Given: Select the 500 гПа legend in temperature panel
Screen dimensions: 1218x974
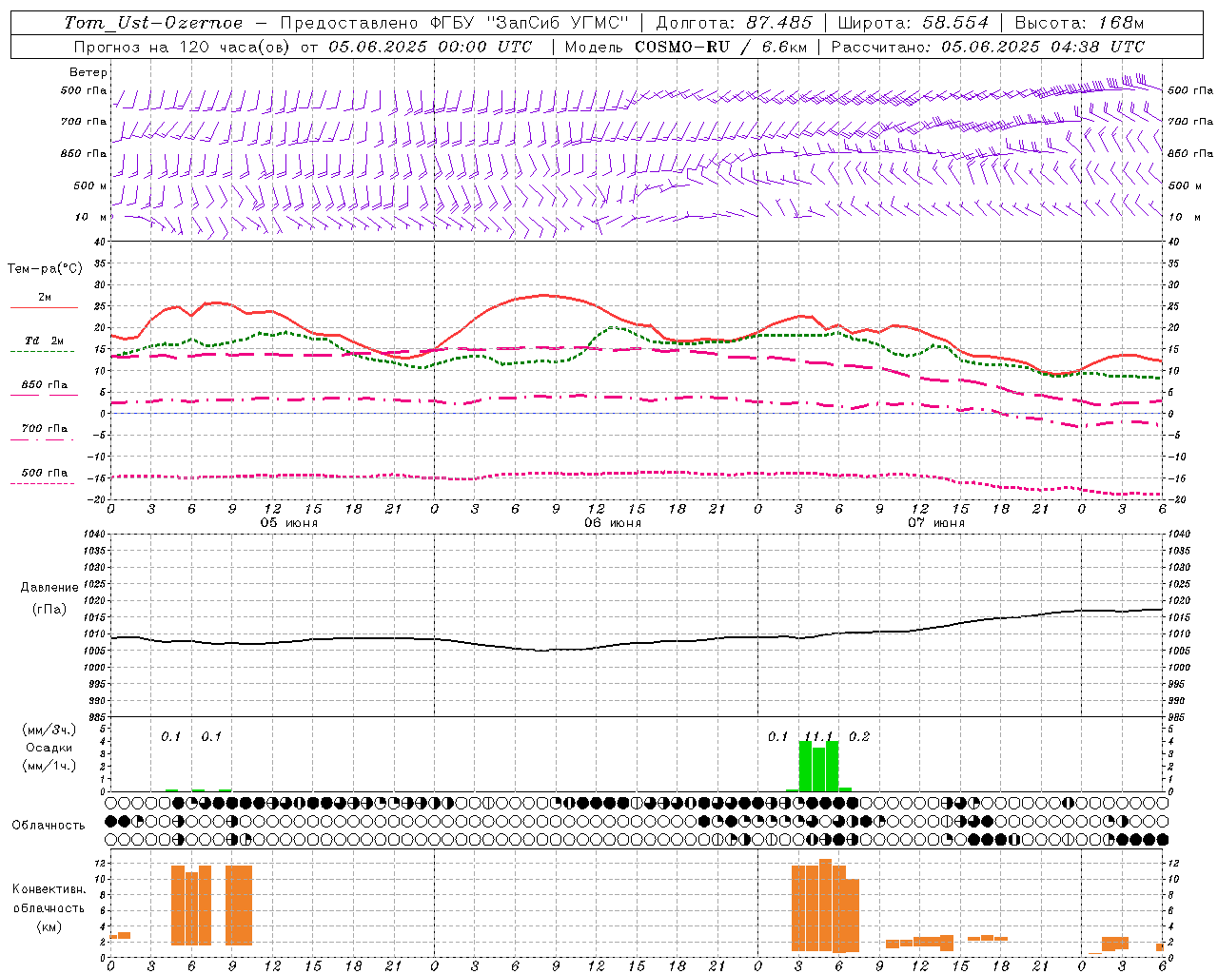Looking at the screenshot, I should [45, 473].
